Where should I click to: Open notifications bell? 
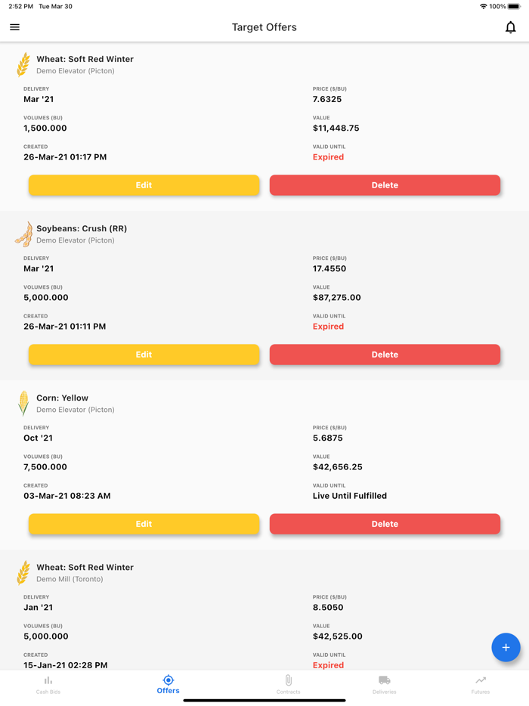click(x=511, y=27)
